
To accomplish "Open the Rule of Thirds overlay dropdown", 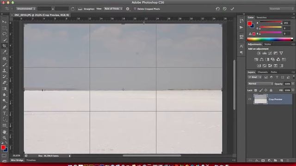I will 113,9.
